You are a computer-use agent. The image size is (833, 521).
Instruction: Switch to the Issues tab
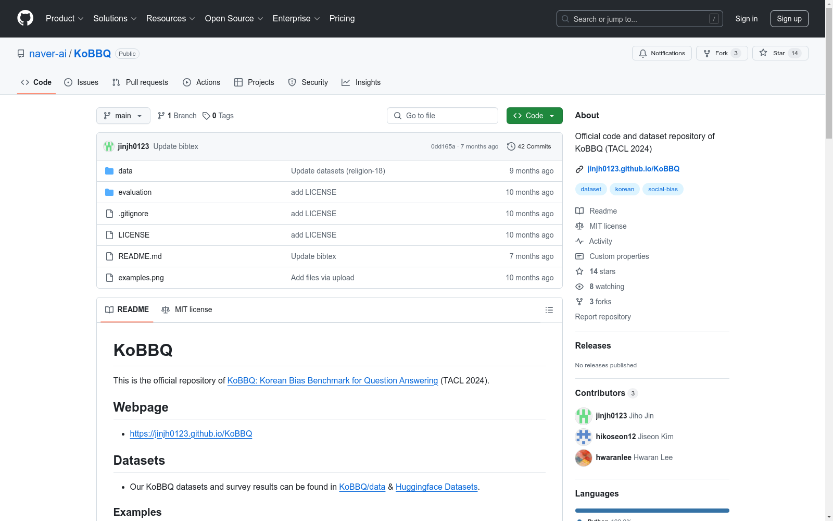pos(81,82)
